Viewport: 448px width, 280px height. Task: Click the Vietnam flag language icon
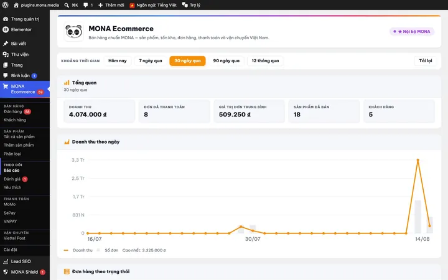pyautogui.click(x=132, y=6)
